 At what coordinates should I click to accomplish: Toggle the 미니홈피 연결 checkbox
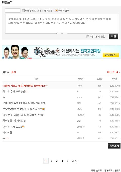click(x=88, y=37)
